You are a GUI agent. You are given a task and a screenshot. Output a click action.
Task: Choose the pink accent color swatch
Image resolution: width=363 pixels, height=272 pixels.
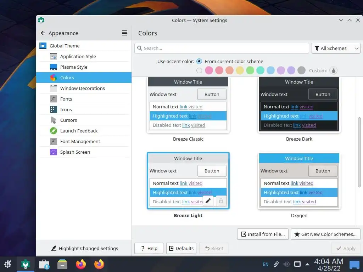point(209,70)
